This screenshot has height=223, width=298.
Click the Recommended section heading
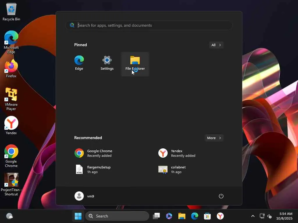(88, 138)
